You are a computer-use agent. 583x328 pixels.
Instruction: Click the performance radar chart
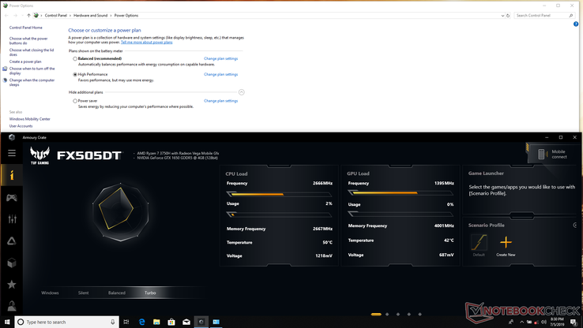pos(120,212)
